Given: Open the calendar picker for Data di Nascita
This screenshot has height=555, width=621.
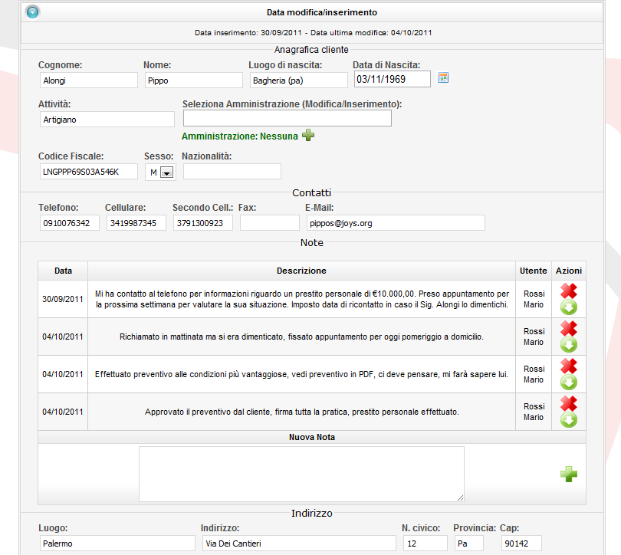Looking at the screenshot, I should click(x=443, y=77).
